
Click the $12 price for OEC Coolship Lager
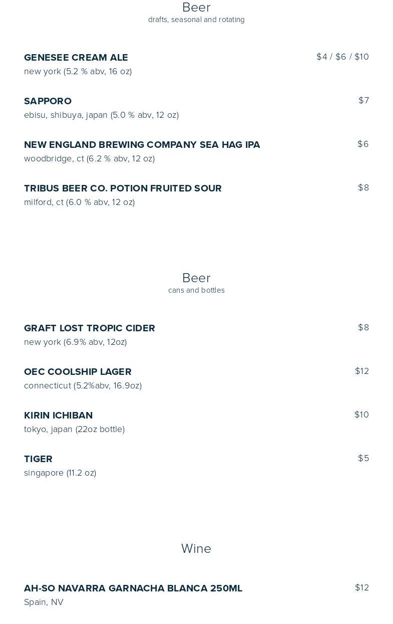coord(361,371)
